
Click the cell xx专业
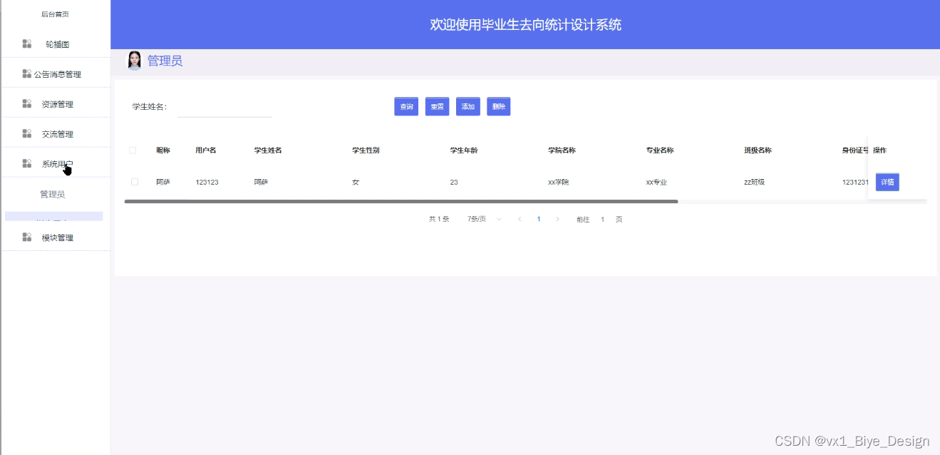(656, 183)
